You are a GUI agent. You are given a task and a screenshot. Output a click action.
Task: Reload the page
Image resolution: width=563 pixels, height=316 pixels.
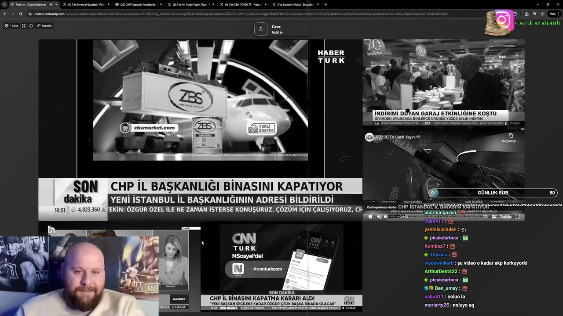(21, 14)
